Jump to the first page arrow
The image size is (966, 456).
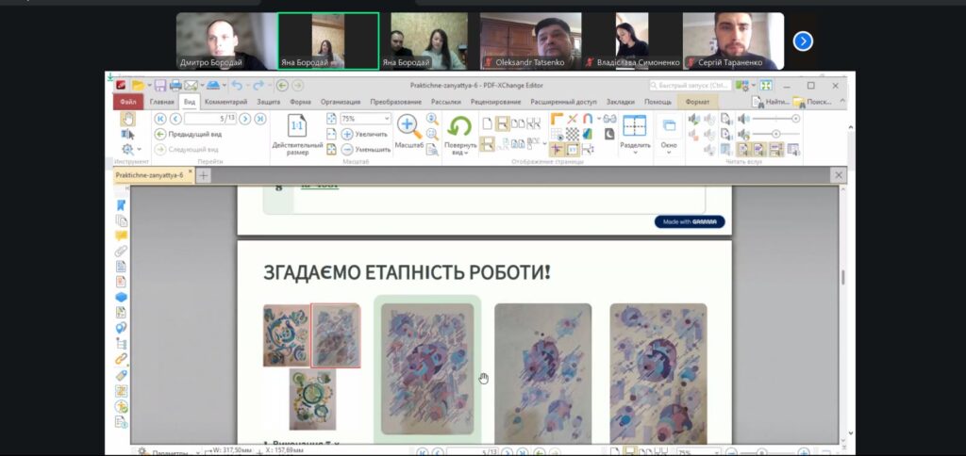point(159,119)
